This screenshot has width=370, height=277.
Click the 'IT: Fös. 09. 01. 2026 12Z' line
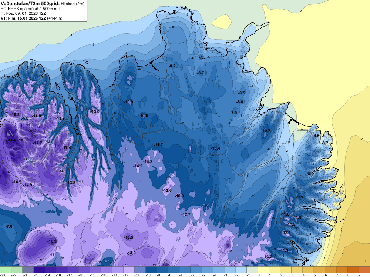coord(23,13)
